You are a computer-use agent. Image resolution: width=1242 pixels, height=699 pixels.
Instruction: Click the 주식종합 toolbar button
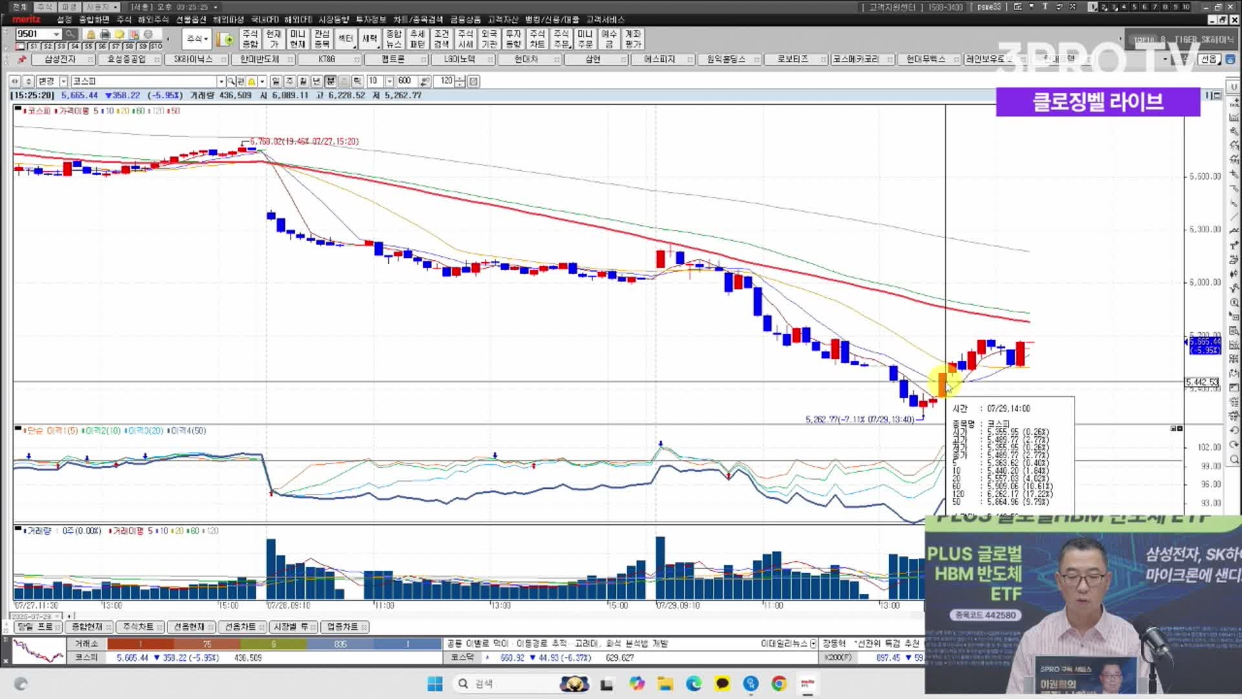click(x=250, y=39)
